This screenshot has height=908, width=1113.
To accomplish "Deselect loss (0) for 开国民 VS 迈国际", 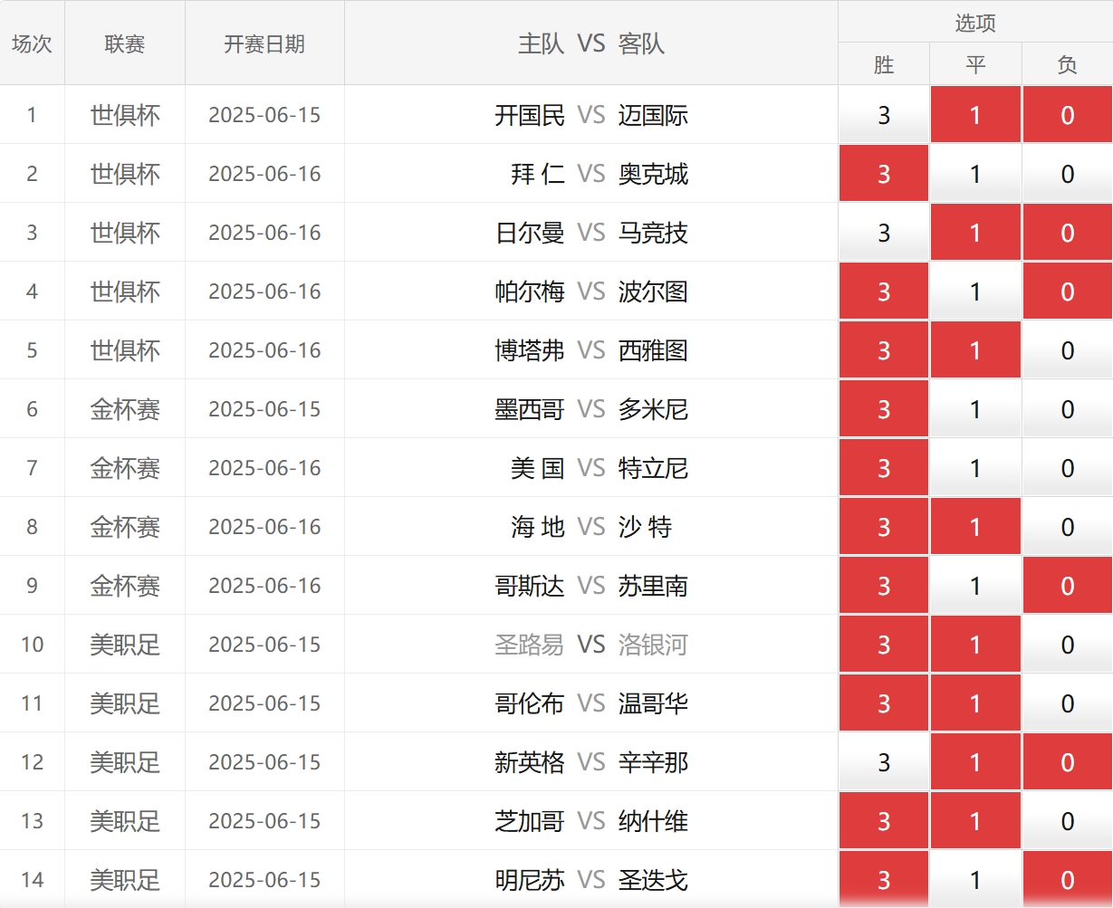I will [x=1068, y=115].
